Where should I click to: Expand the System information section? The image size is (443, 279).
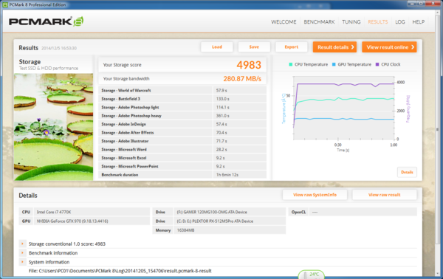pyautogui.click(x=22, y=262)
